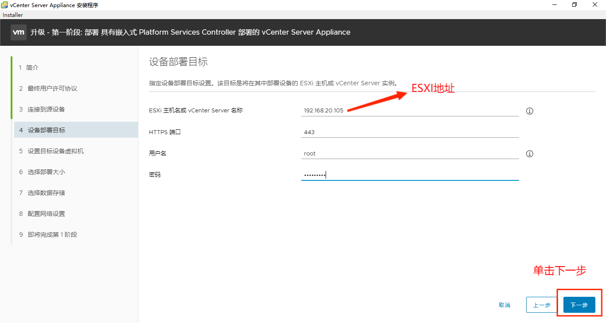Click the 用户名 label
The width and height of the screenshot is (606, 323).
point(157,153)
